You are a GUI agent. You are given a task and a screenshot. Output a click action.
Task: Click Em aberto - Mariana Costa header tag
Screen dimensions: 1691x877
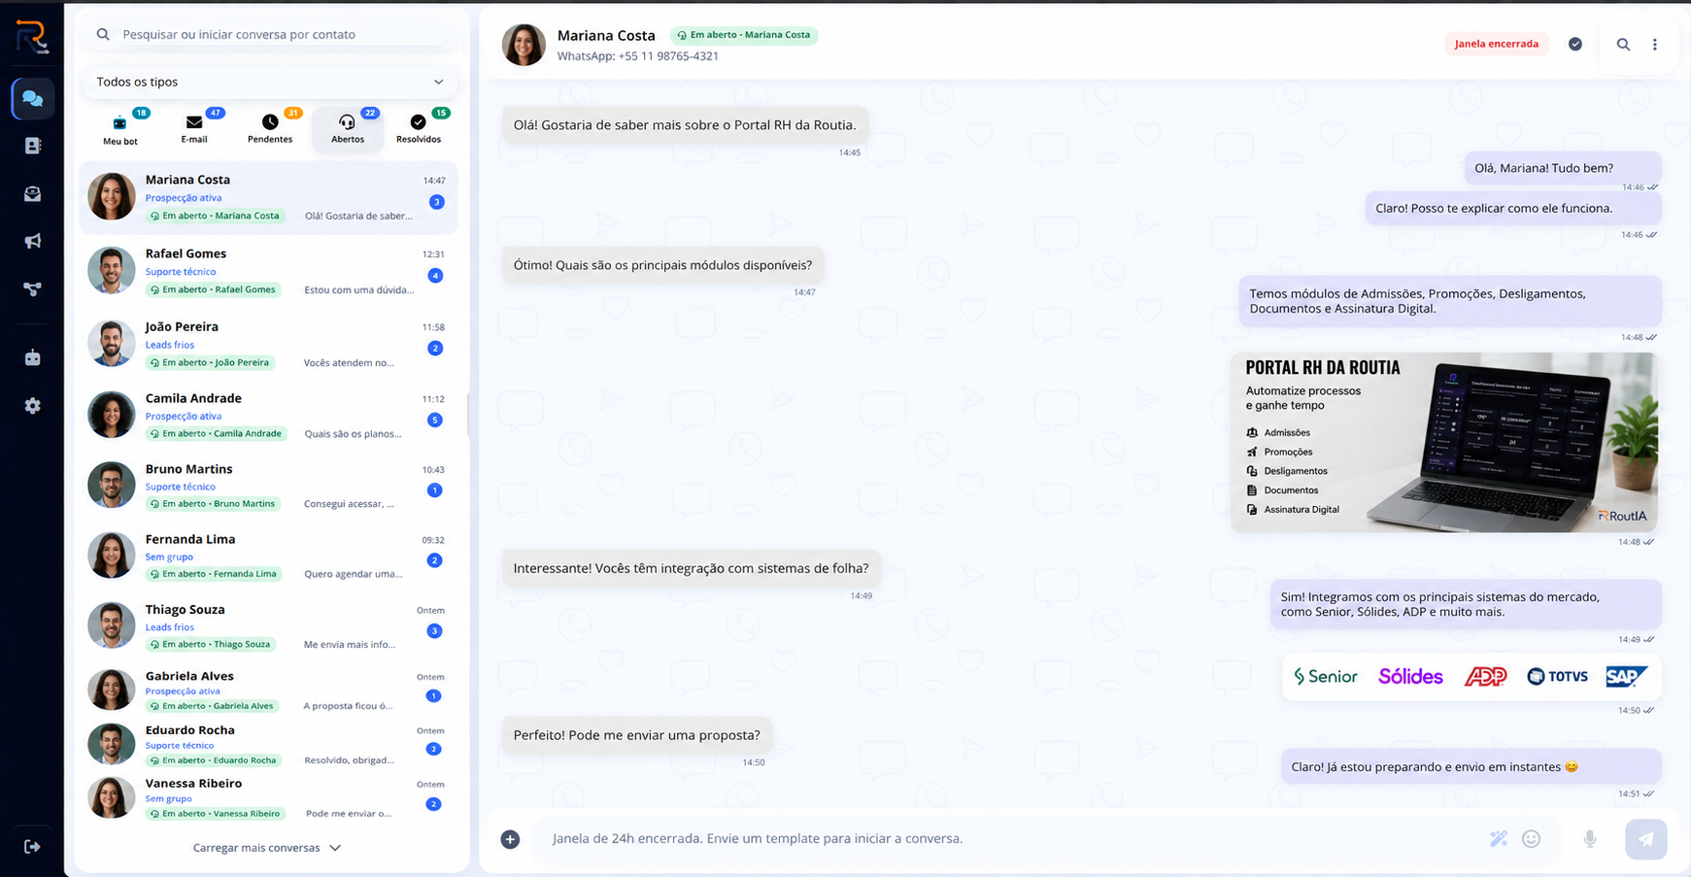tap(744, 35)
